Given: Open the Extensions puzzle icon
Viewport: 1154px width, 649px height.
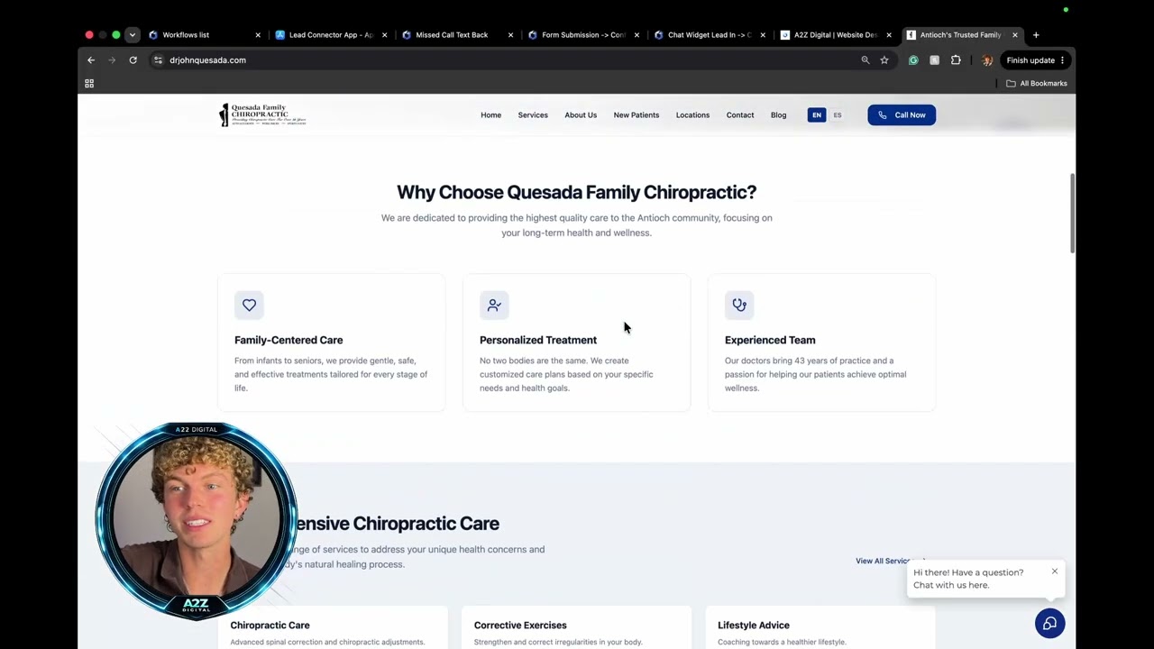Looking at the screenshot, I should pyautogui.click(x=956, y=60).
